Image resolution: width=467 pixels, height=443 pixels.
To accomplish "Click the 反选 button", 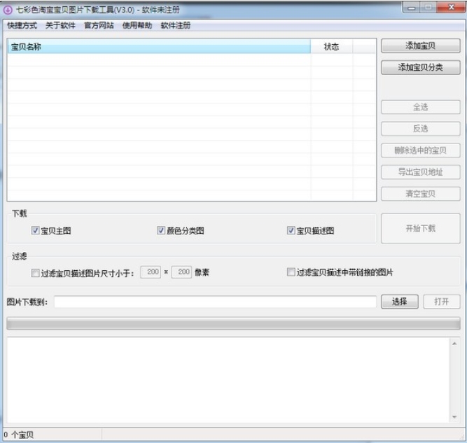I will (x=421, y=129).
